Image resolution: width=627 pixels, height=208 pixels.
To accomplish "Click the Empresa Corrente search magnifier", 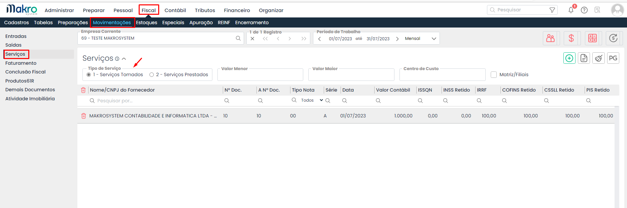I will click(238, 38).
